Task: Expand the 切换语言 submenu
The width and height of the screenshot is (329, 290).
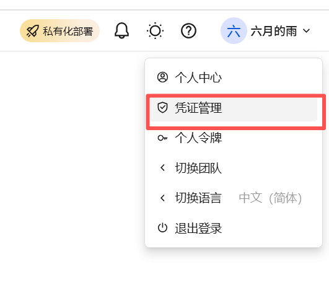Action: 234,198
